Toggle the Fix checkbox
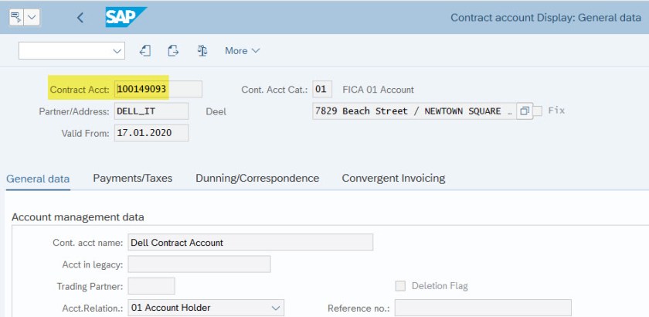This screenshot has height=317, width=649. point(538,111)
